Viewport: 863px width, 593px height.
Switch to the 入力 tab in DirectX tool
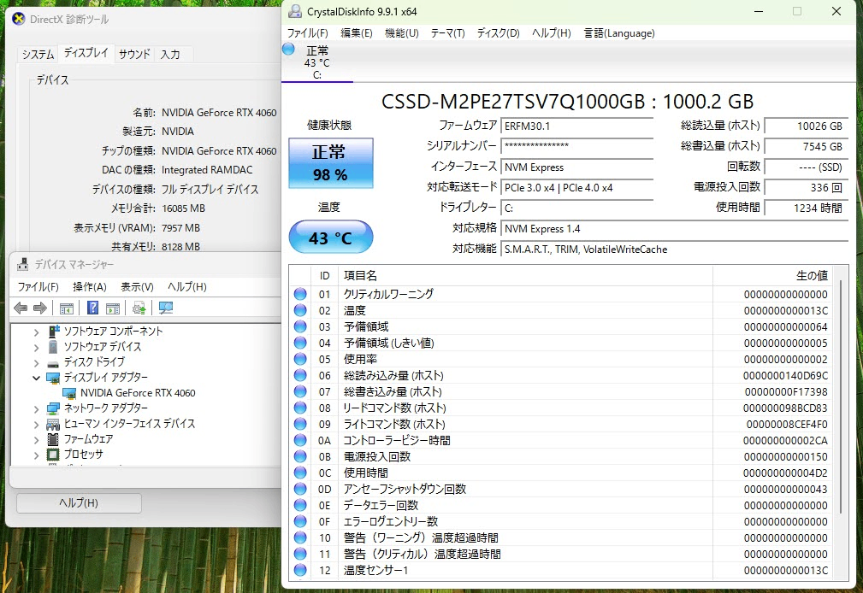tap(170, 54)
